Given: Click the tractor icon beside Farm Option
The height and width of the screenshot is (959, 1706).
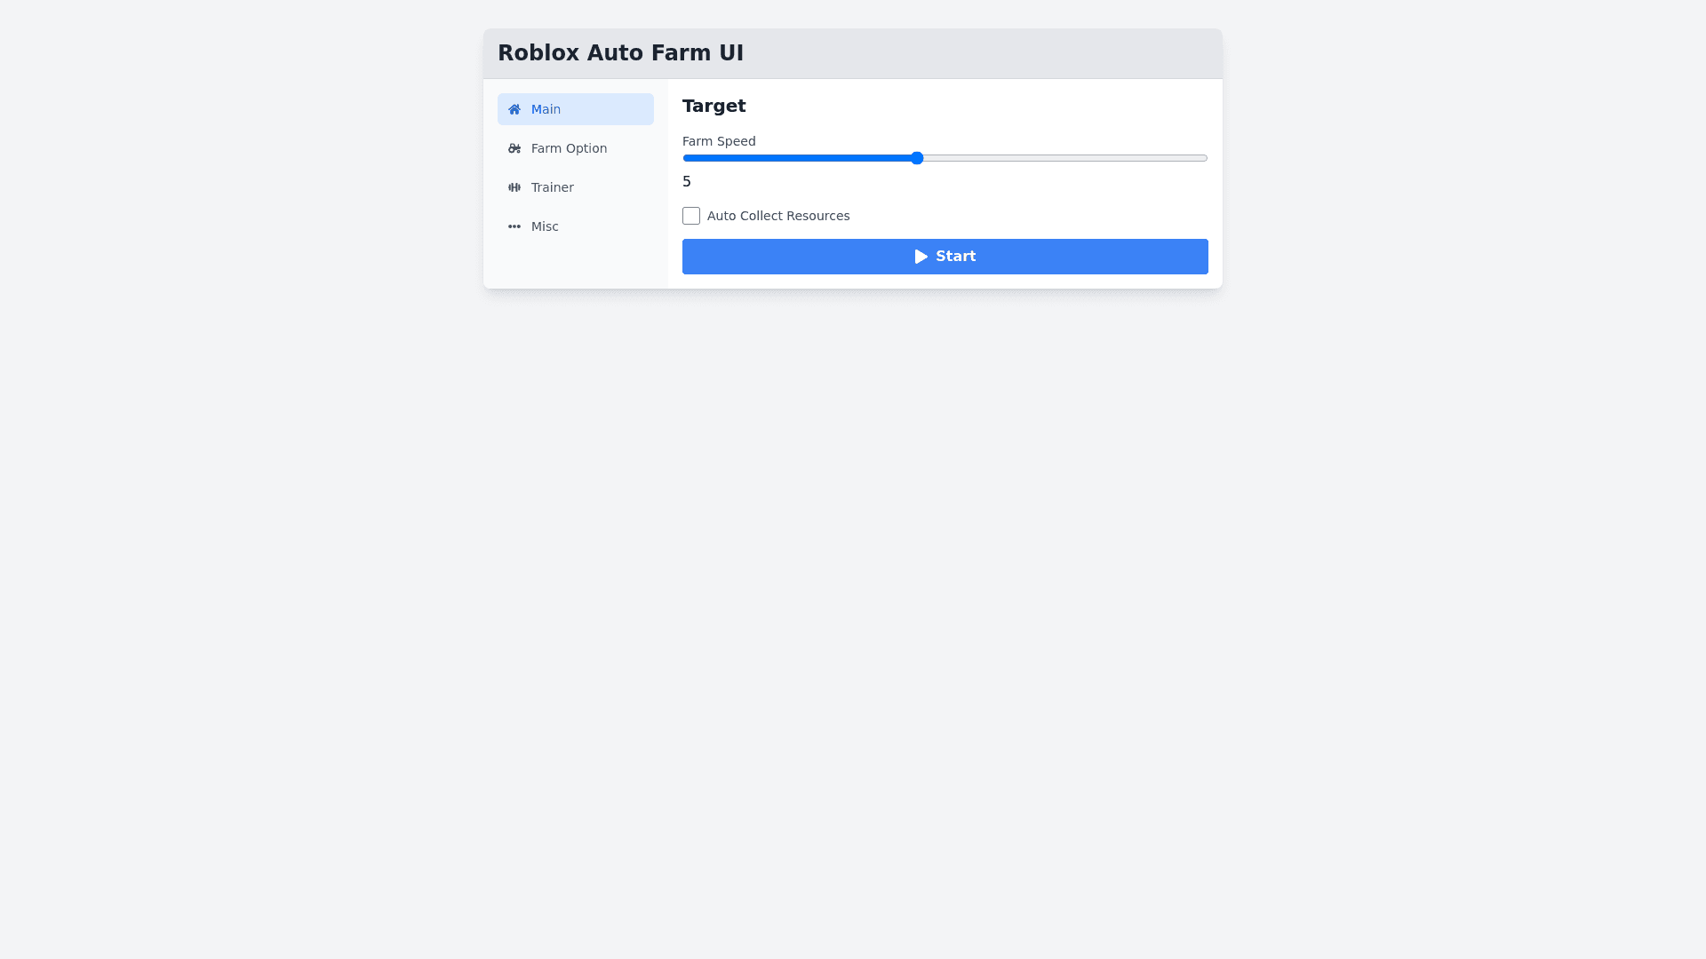Looking at the screenshot, I should pyautogui.click(x=514, y=148).
